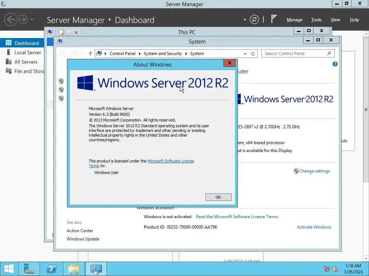Click first shield icon in System left pane
The height and width of the screenshot is (276, 369).
coord(61,81)
